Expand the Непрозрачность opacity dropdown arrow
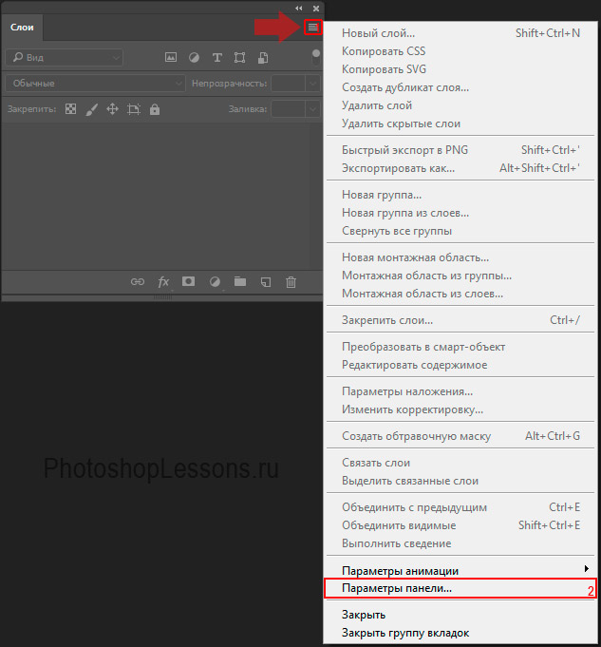The image size is (601, 647). (313, 84)
